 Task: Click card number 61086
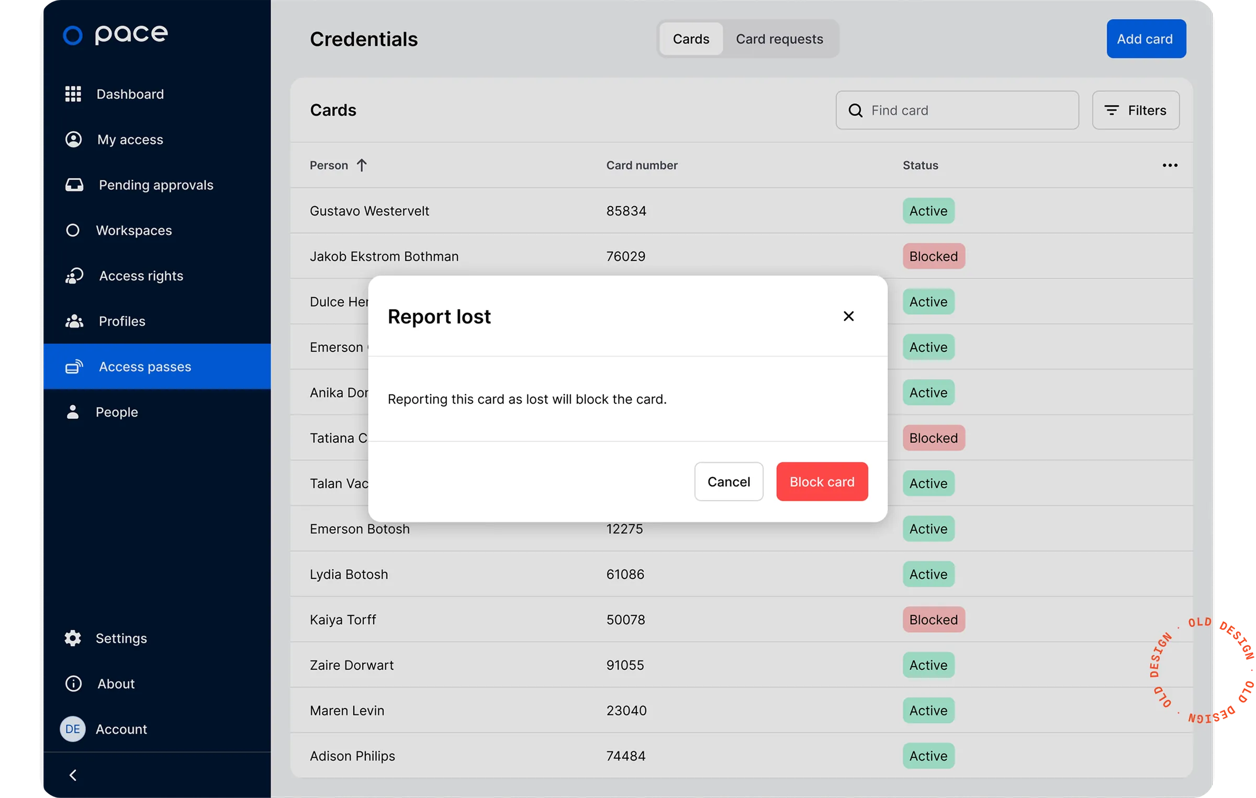tap(625, 574)
